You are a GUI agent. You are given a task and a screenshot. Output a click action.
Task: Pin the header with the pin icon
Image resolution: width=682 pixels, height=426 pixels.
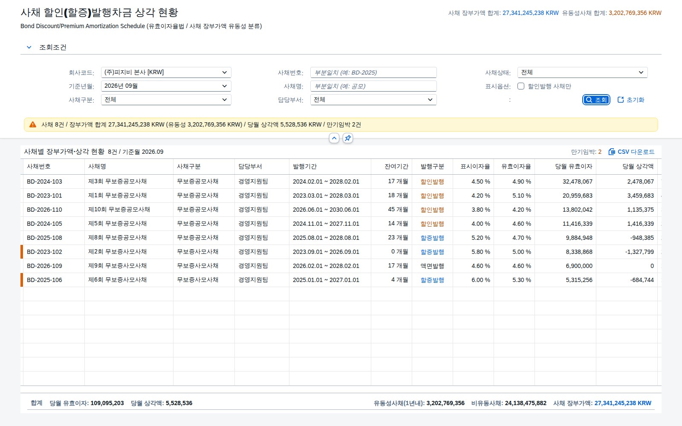click(x=348, y=138)
